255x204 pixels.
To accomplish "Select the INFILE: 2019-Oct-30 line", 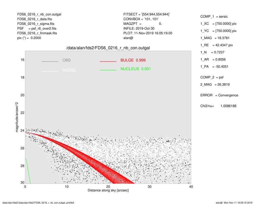I will (139, 29).
